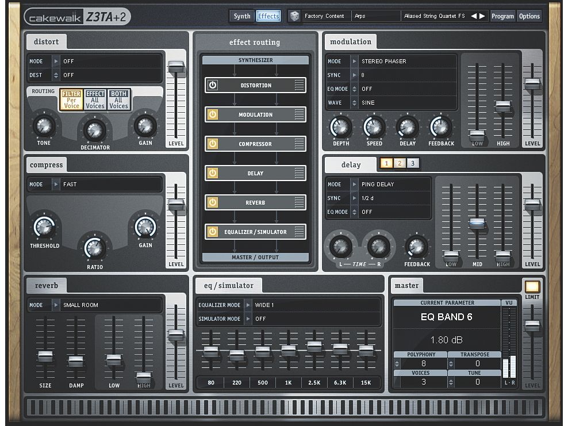Click Factory Content bank selector

click(x=325, y=16)
